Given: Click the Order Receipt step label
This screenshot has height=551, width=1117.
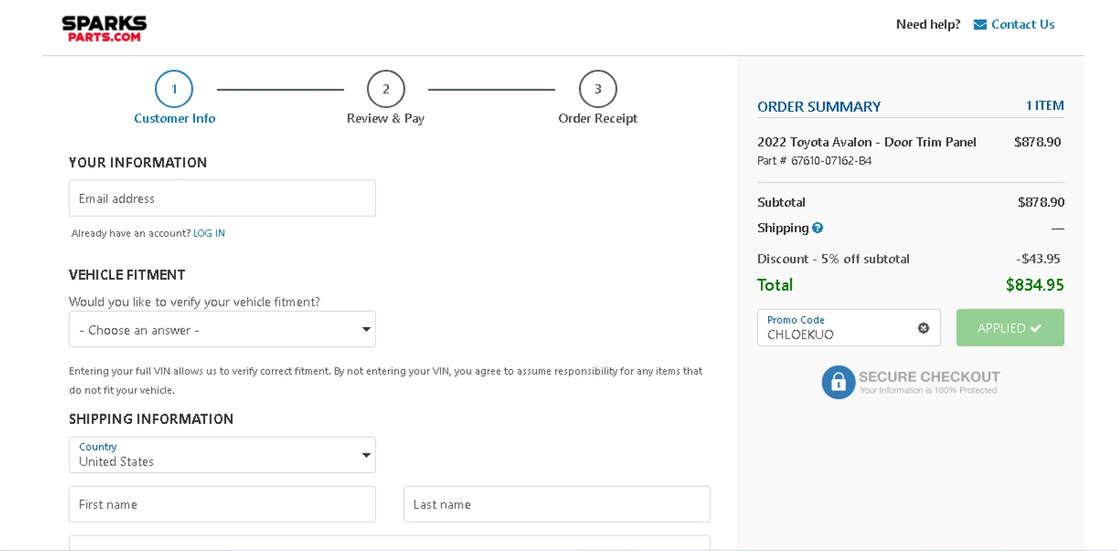Looking at the screenshot, I should (x=598, y=118).
